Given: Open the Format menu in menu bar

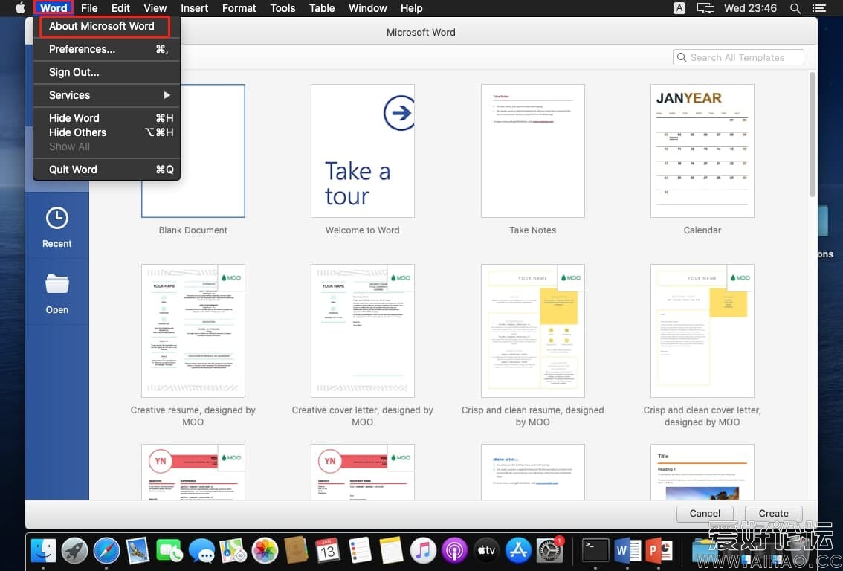Looking at the screenshot, I should 239,8.
